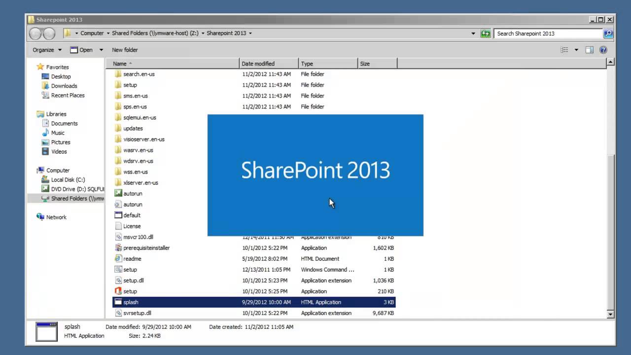Expand Shared Folders breadcrumb arrow

pyautogui.click(x=203, y=34)
